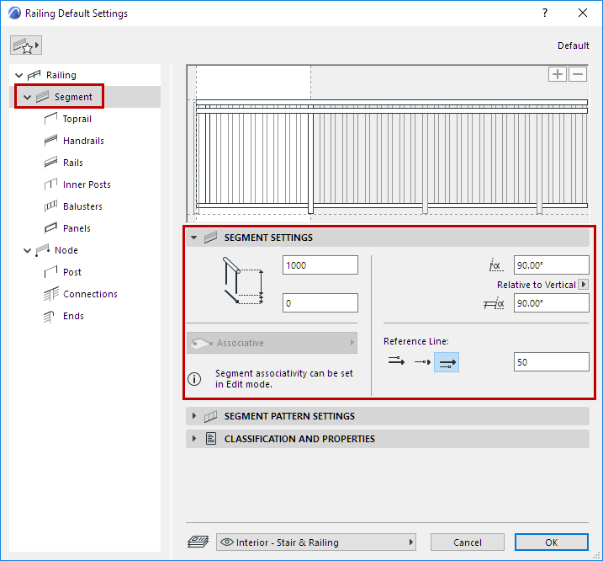Click the segment height diagram icon
The image size is (603, 561).
pos(243,281)
